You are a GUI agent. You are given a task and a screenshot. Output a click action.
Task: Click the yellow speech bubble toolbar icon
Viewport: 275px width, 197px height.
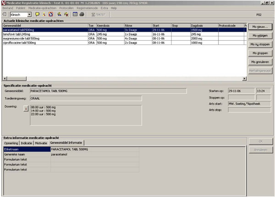[x=37, y=15]
